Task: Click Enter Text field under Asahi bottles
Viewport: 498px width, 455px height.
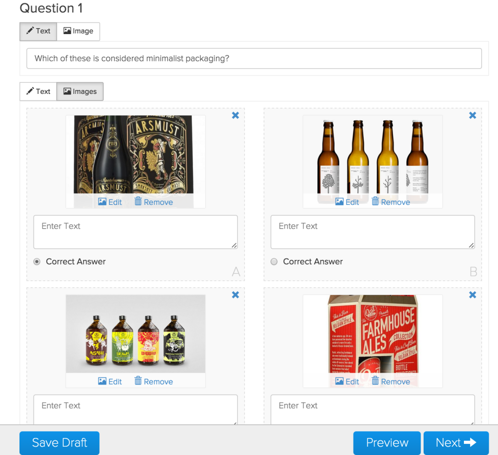Action: 136,409
